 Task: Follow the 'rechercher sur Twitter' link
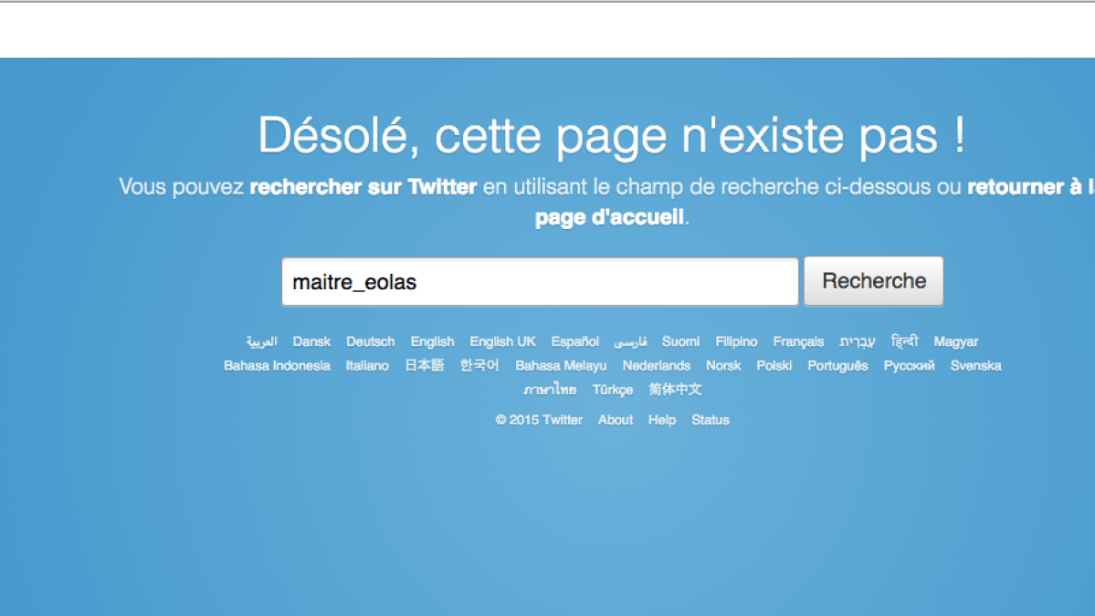click(x=363, y=187)
